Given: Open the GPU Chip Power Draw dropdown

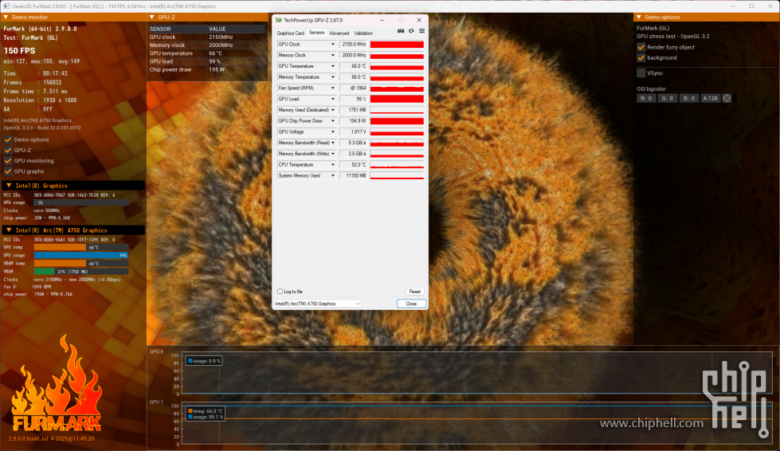Looking at the screenshot, I should (333, 121).
